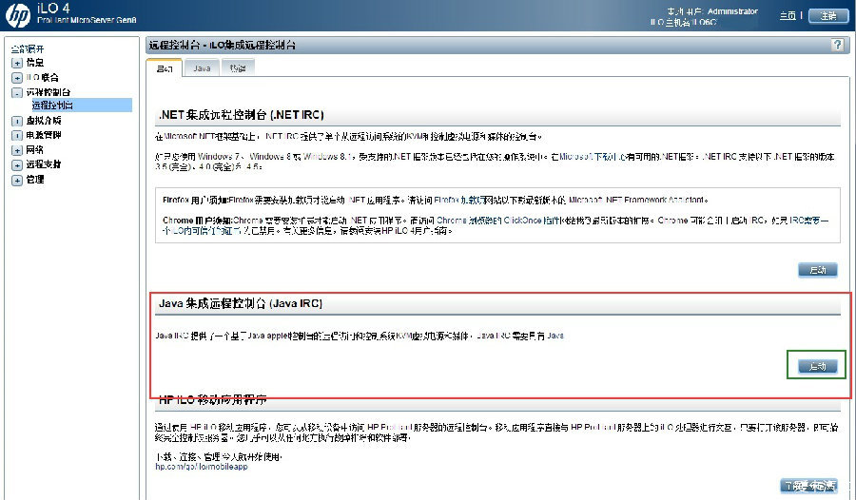Expand the 信息 tree node
The height and width of the screenshot is (500, 856).
17,64
